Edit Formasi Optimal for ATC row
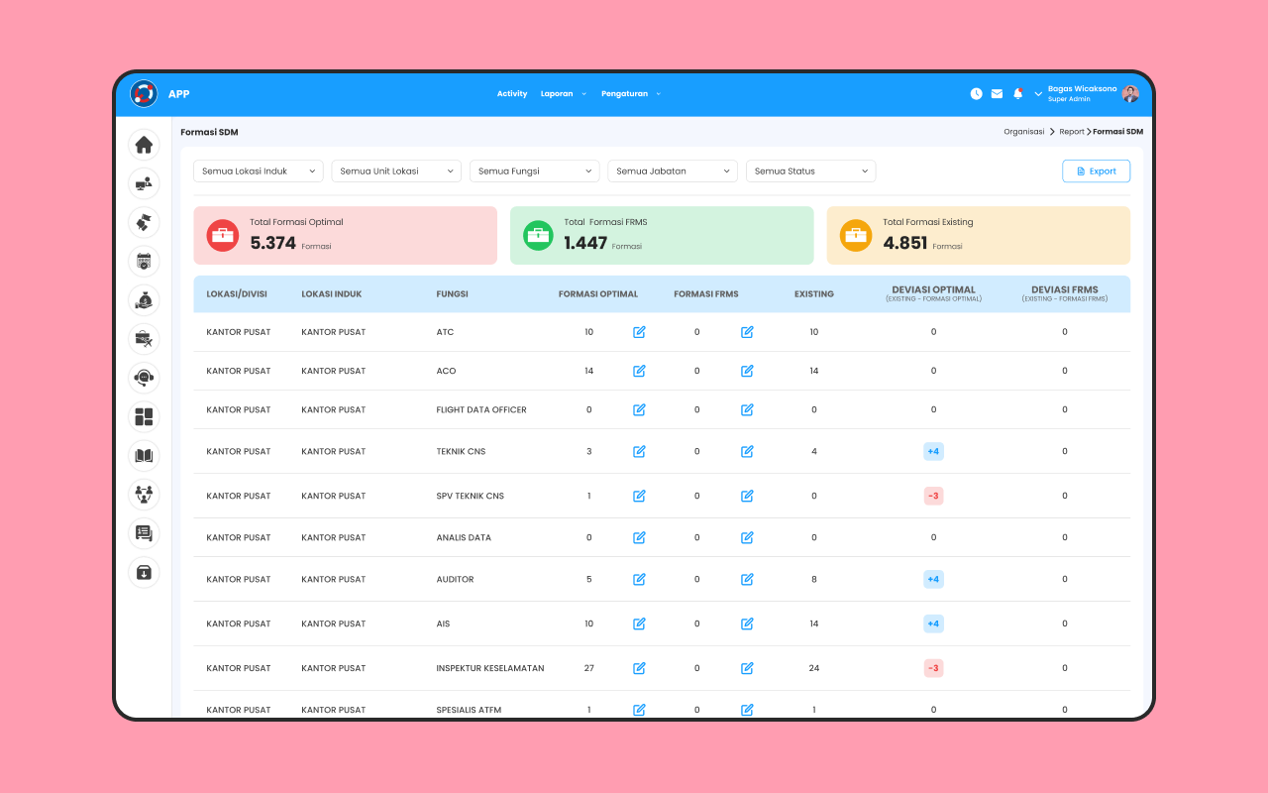Viewport: 1268px width, 793px height. point(639,332)
